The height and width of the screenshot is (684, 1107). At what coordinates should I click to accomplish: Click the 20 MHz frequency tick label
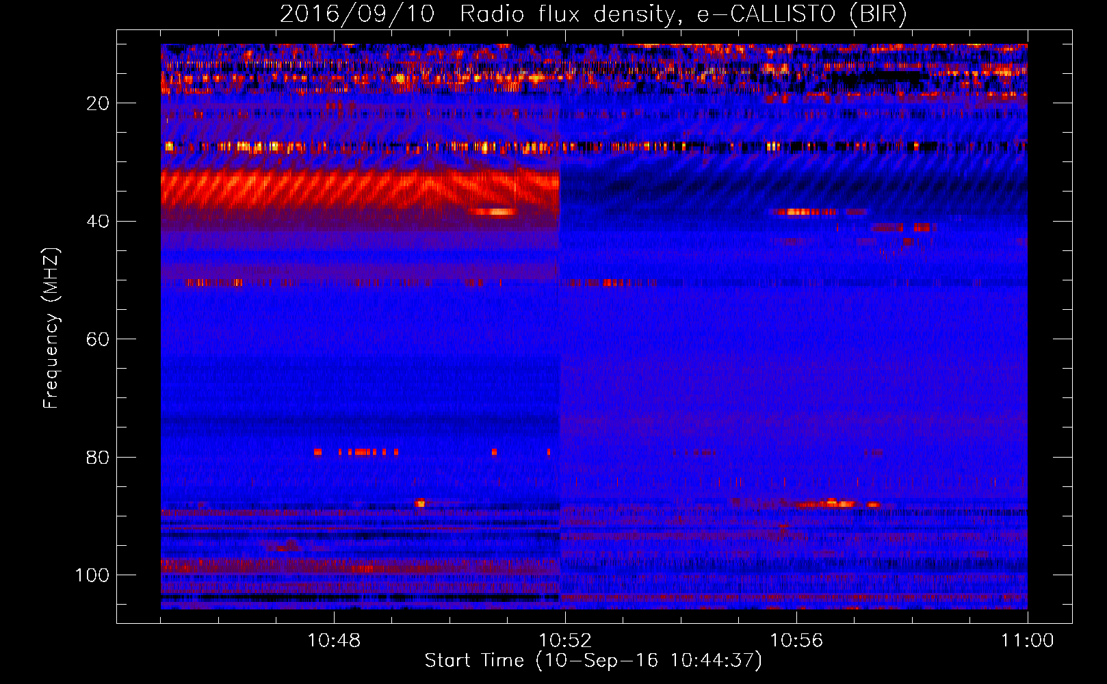tap(98, 103)
